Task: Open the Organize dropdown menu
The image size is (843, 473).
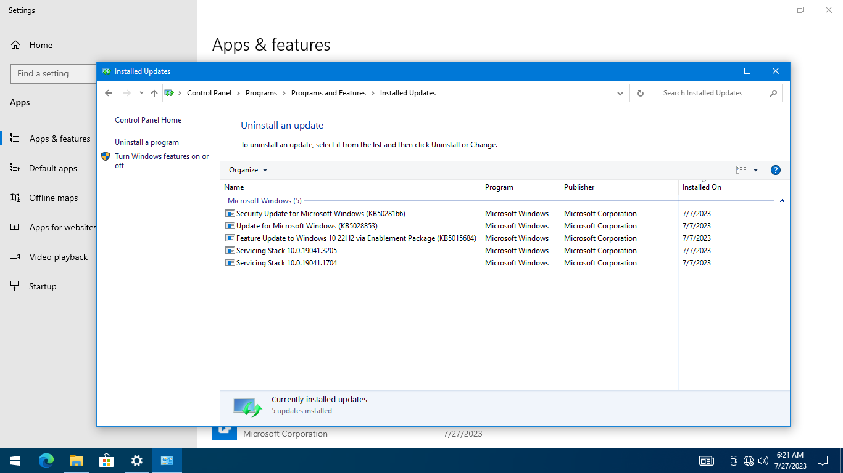Action: tap(248, 170)
